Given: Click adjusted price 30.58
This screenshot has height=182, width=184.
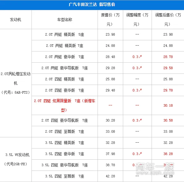Looking at the screenshot, I should click(168, 120).
